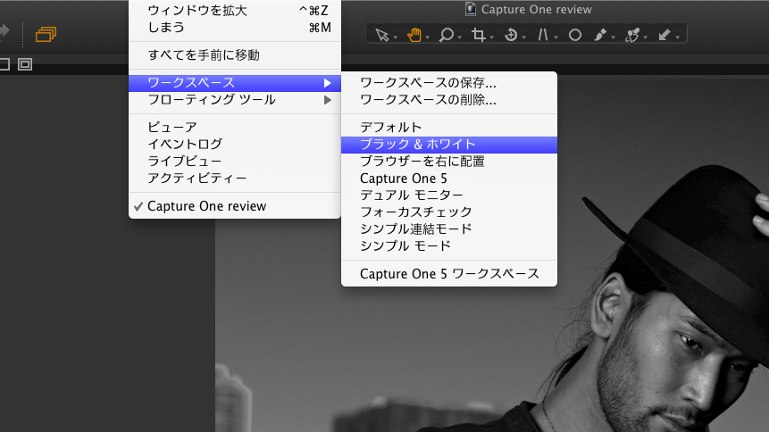Open eyedropper tool options dropdown arrow
The width and height of the screenshot is (769, 432).
pos(613,37)
